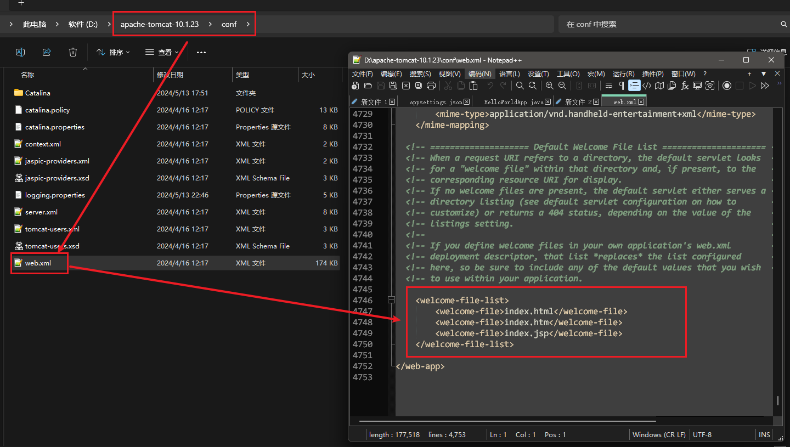The image size is (790, 447).
Task: Open the 语言(L) menu
Action: coord(510,74)
